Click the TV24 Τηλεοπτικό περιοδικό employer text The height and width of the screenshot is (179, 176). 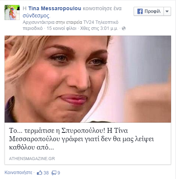70,25
